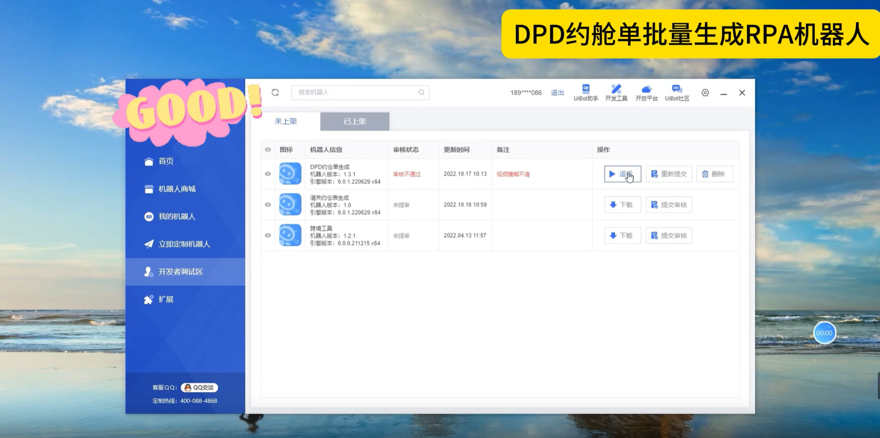Click the magnifier icon in robot search

(421, 92)
